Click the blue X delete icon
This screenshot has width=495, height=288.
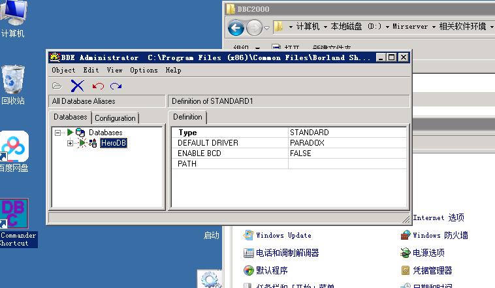tap(77, 86)
